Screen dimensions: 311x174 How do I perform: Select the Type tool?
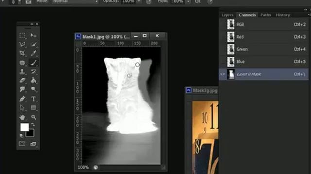tap(34, 99)
